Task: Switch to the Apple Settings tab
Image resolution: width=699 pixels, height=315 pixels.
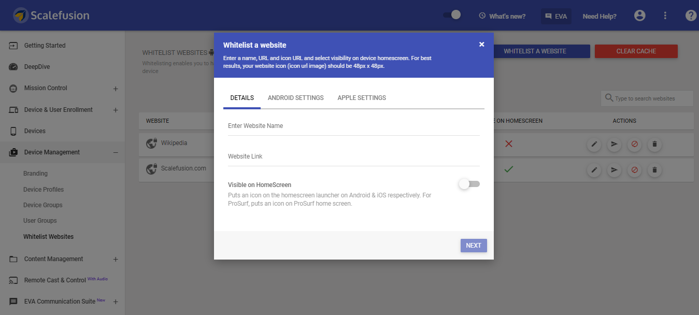Action: [362, 98]
